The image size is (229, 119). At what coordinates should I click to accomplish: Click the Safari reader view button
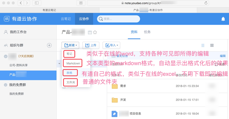81,3
